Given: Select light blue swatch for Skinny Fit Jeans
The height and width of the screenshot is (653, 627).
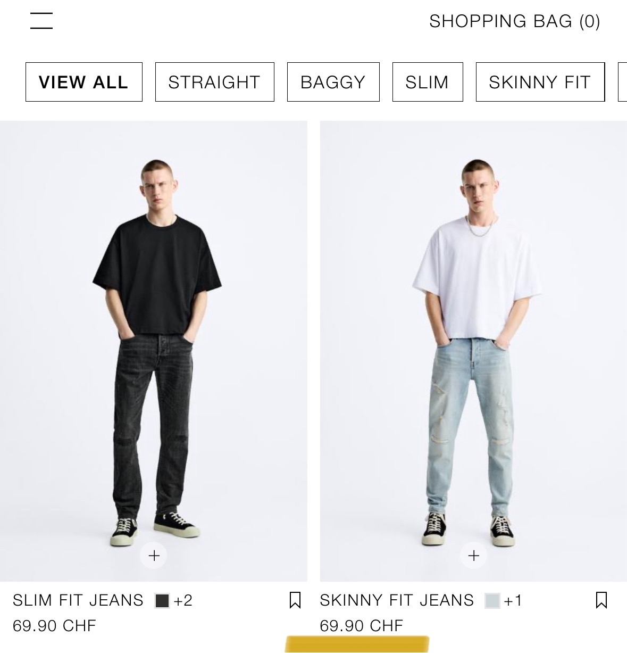Looking at the screenshot, I should pos(492,601).
